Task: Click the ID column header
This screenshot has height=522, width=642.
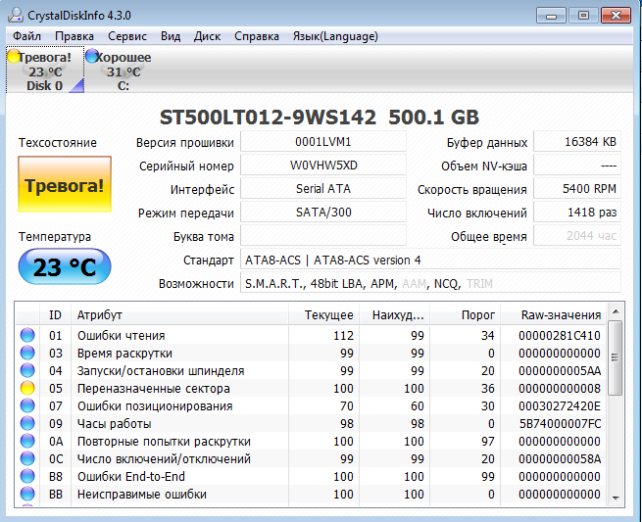Action: coord(55,314)
